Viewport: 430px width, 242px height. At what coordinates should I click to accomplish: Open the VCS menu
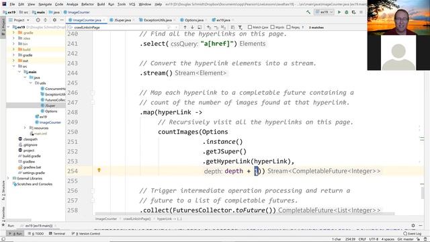tap(132, 4)
